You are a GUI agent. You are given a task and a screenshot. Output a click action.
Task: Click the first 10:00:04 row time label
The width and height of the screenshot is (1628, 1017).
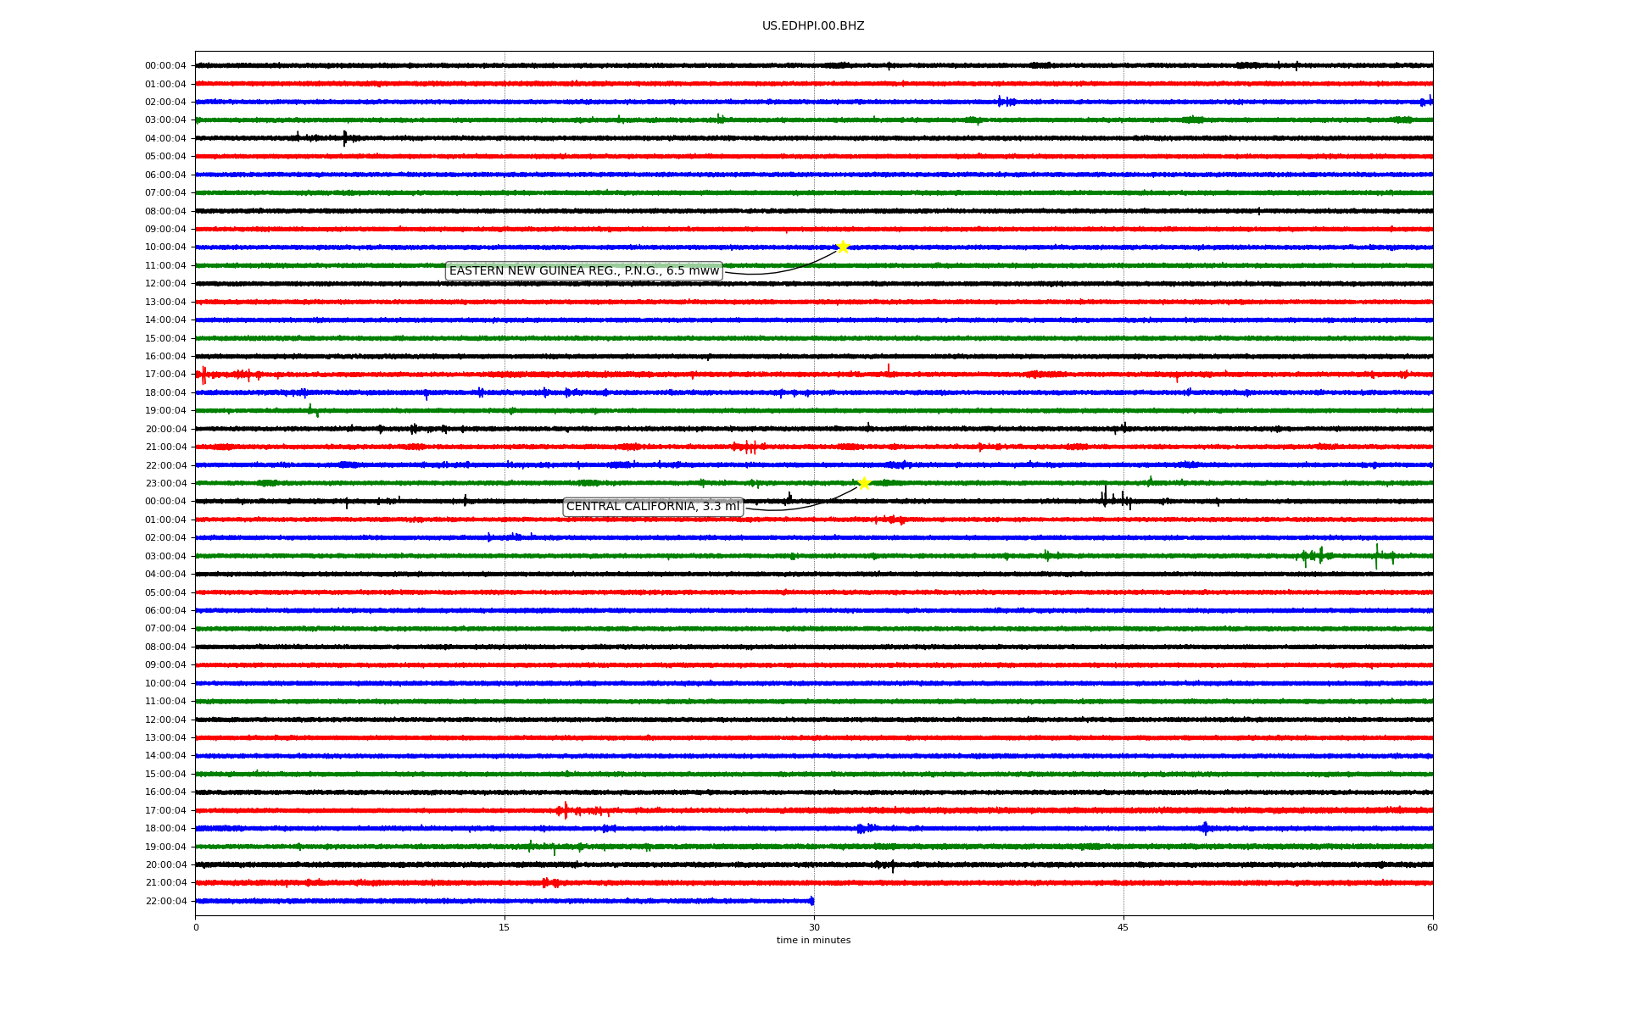[165, 247]
